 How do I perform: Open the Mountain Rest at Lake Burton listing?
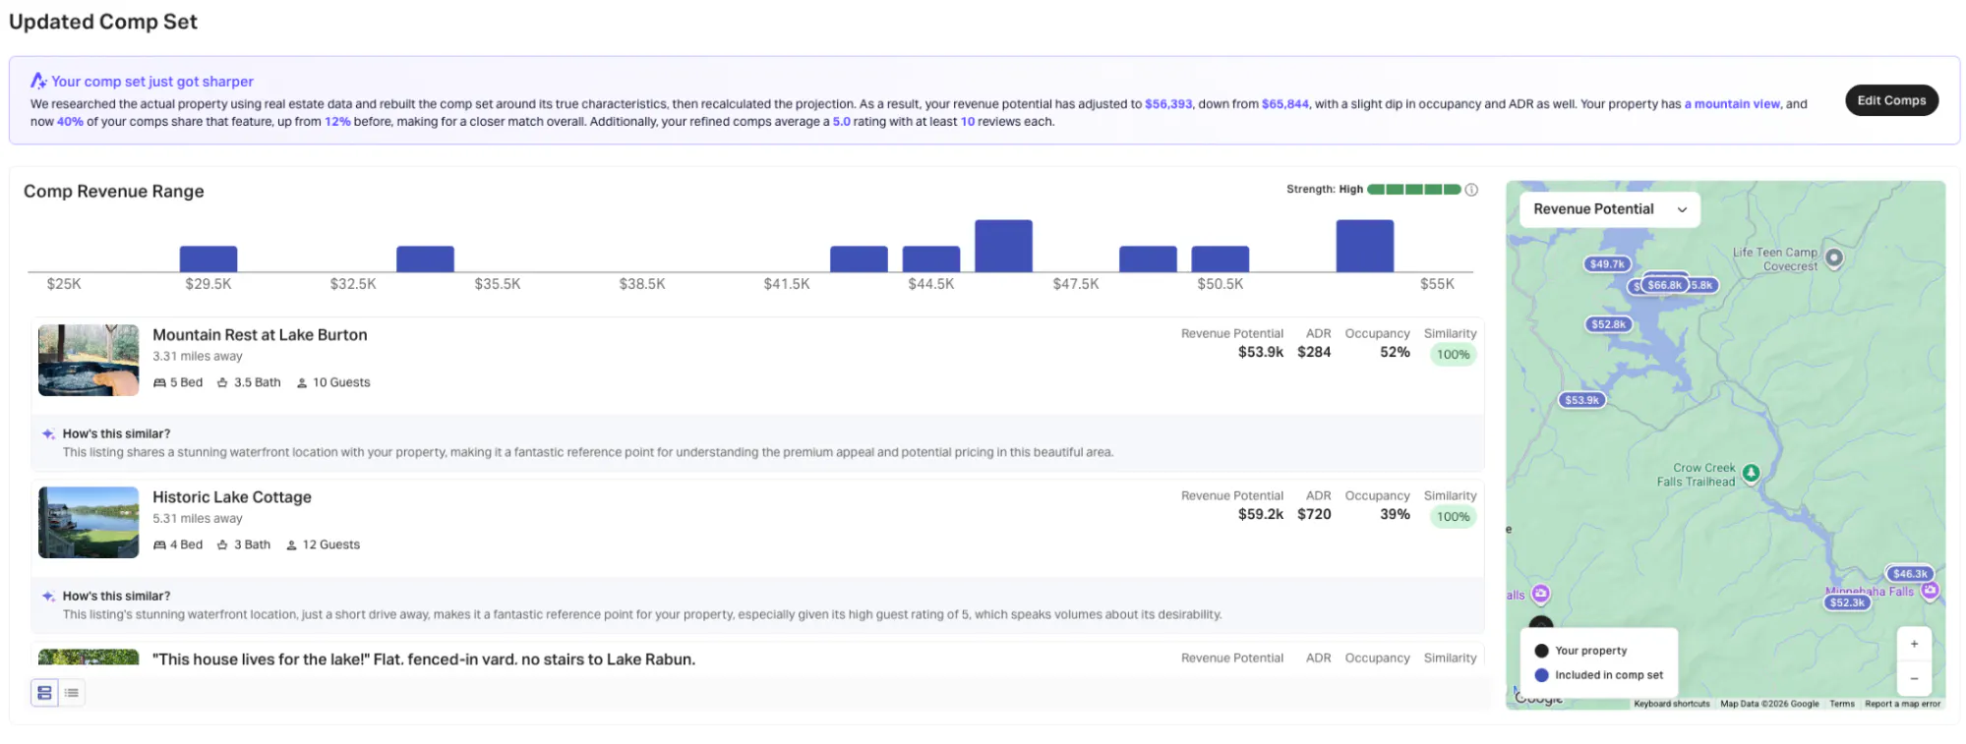click(x=260, y=335)
